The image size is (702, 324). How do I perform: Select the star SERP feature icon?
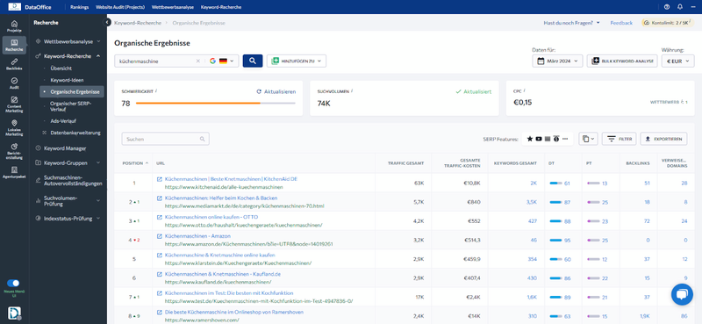[530, 139]
